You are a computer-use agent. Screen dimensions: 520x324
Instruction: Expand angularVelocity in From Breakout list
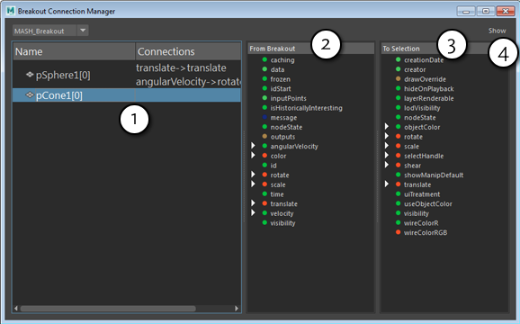point(254,146)
